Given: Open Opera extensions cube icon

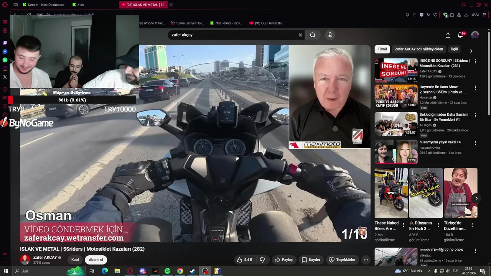Looking at the screenshot, I should pos(452,15).
